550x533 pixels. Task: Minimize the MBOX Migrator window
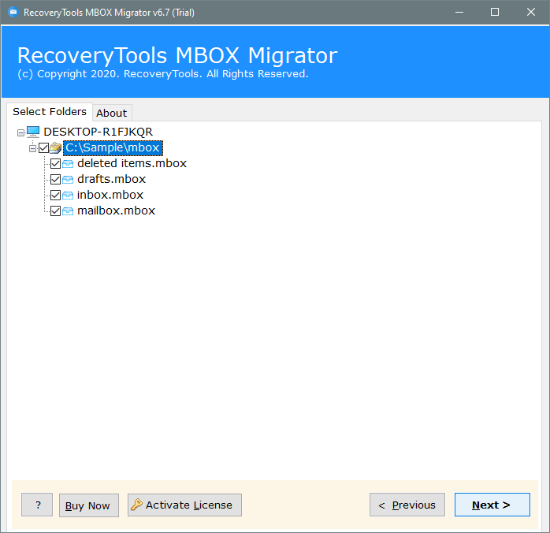(459, 13)
